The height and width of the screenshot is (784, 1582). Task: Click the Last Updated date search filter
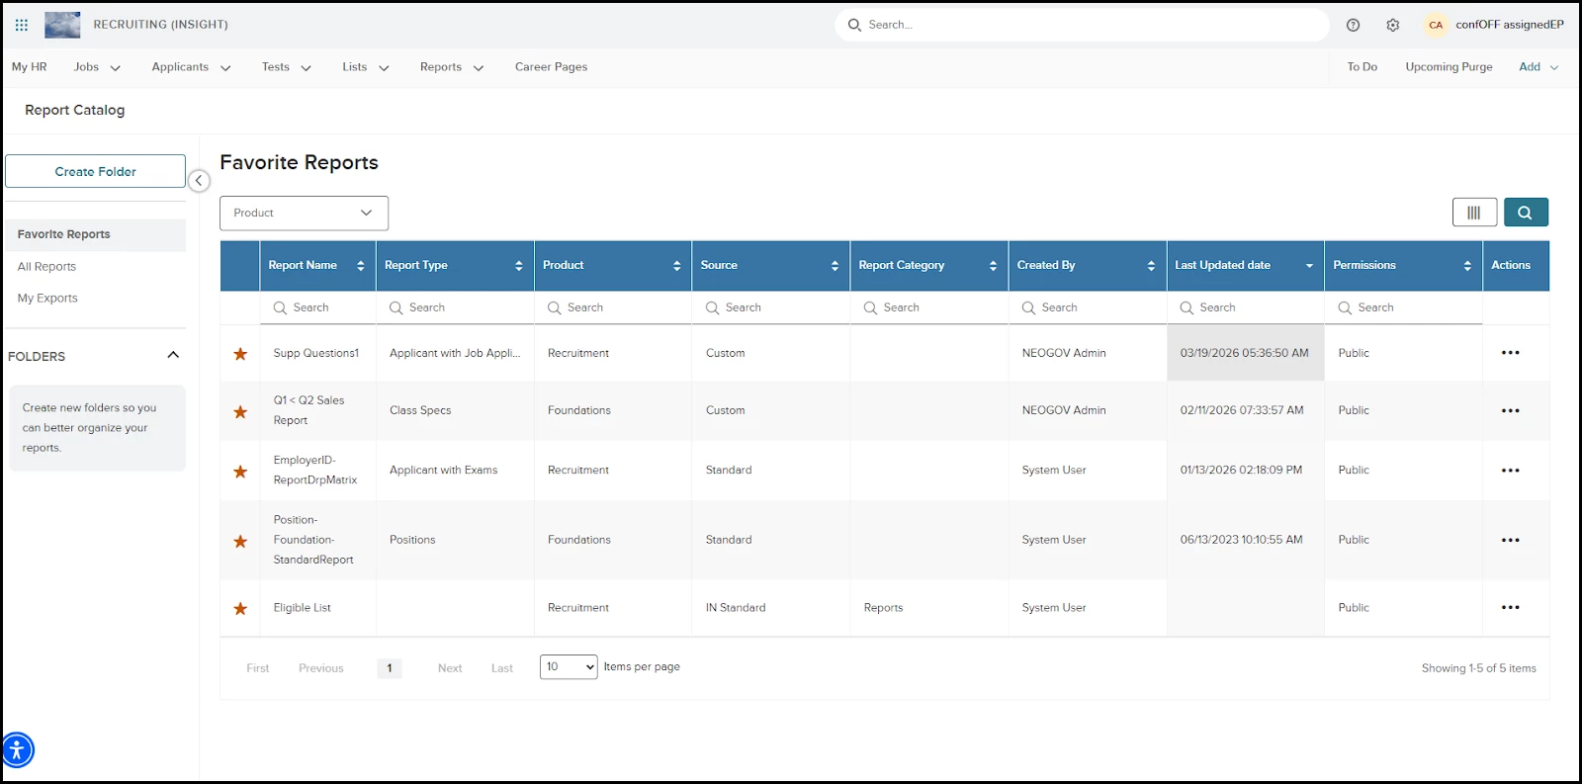1246,307
